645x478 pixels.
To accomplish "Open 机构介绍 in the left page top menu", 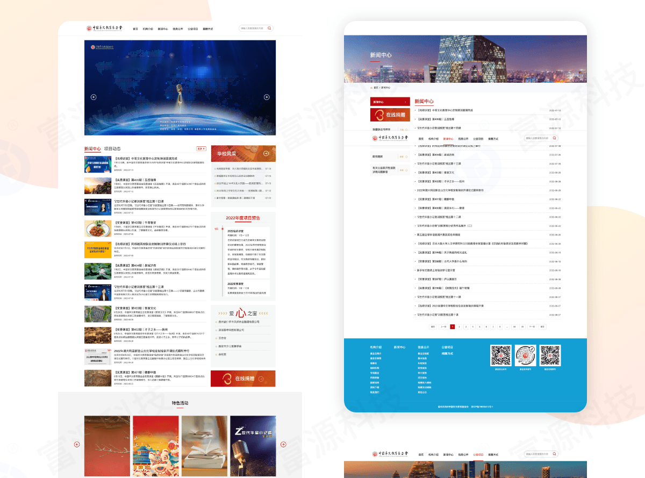I will click(x=148, y=28).
